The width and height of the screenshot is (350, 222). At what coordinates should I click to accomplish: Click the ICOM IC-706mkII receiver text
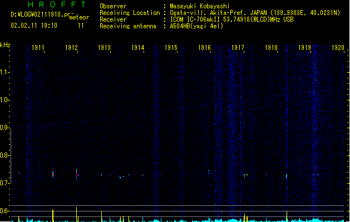(x=231, y=19)
